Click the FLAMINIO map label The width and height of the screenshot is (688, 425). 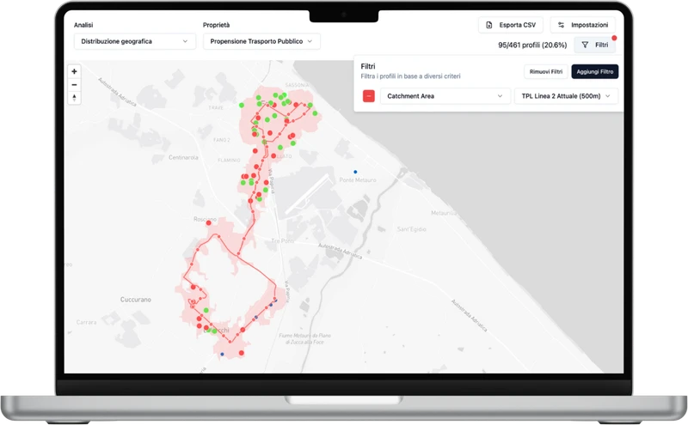[x=229, y=161]
